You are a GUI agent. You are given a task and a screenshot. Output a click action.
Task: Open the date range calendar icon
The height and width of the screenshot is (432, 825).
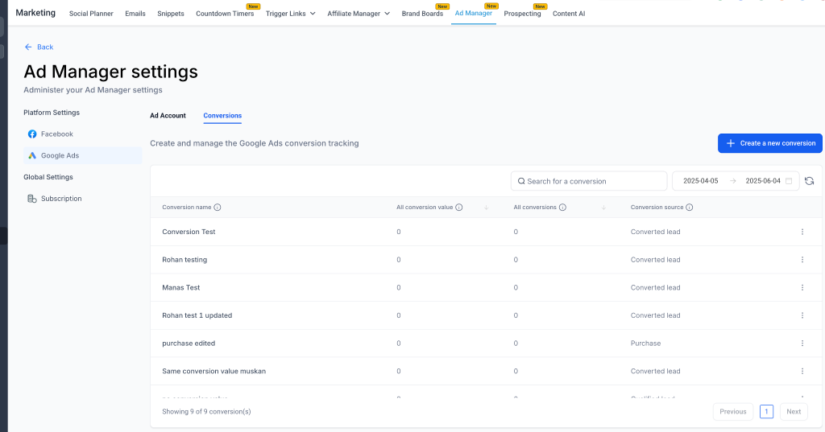pos(789,181)
